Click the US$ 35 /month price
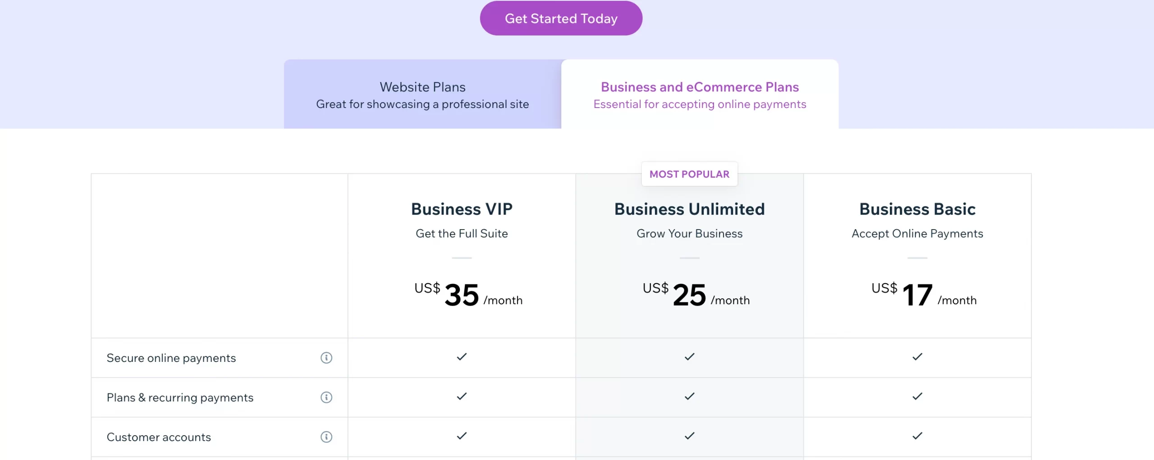1154x460 pixels. (468, 295)
